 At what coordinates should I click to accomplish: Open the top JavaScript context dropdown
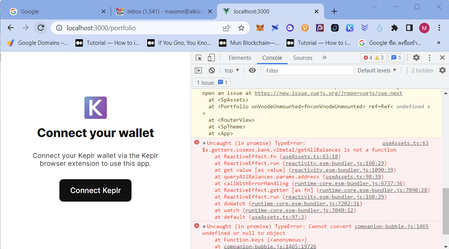(232, 70)
